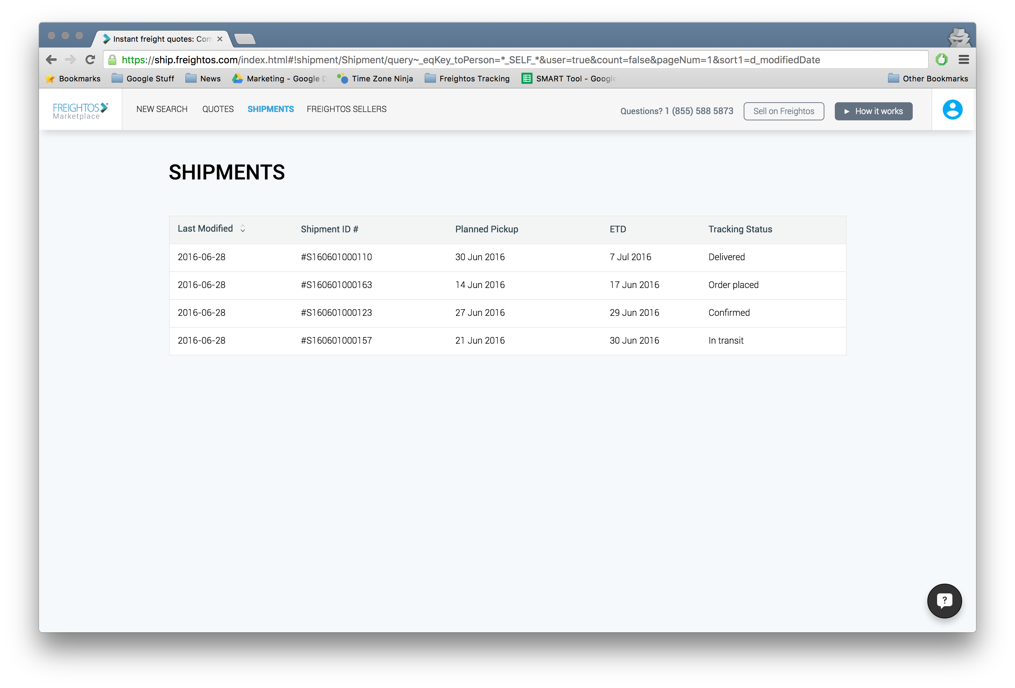Open the New Search menu item
This screenshot has height=688, width=1015.
pos(162,109)
